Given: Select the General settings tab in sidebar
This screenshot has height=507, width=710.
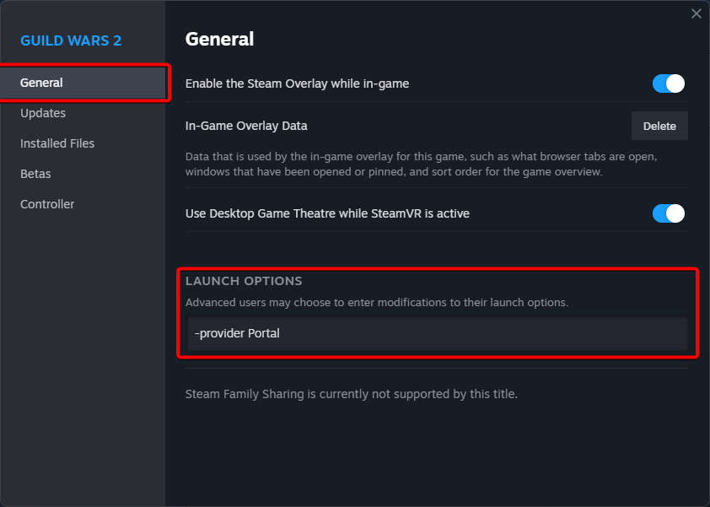Looking at the screenshot, I should (x=42, y=83).
